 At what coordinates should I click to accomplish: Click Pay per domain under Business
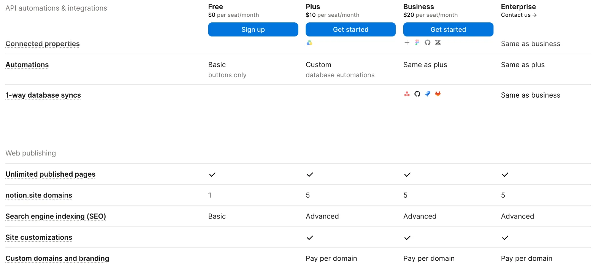tap(429, 258)
